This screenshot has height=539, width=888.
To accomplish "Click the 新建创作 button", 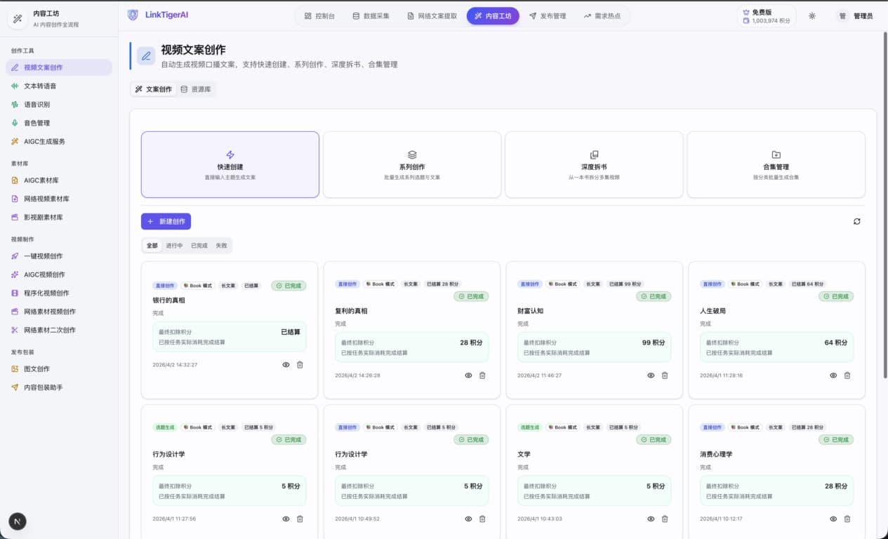I will [x=166, y=221].
